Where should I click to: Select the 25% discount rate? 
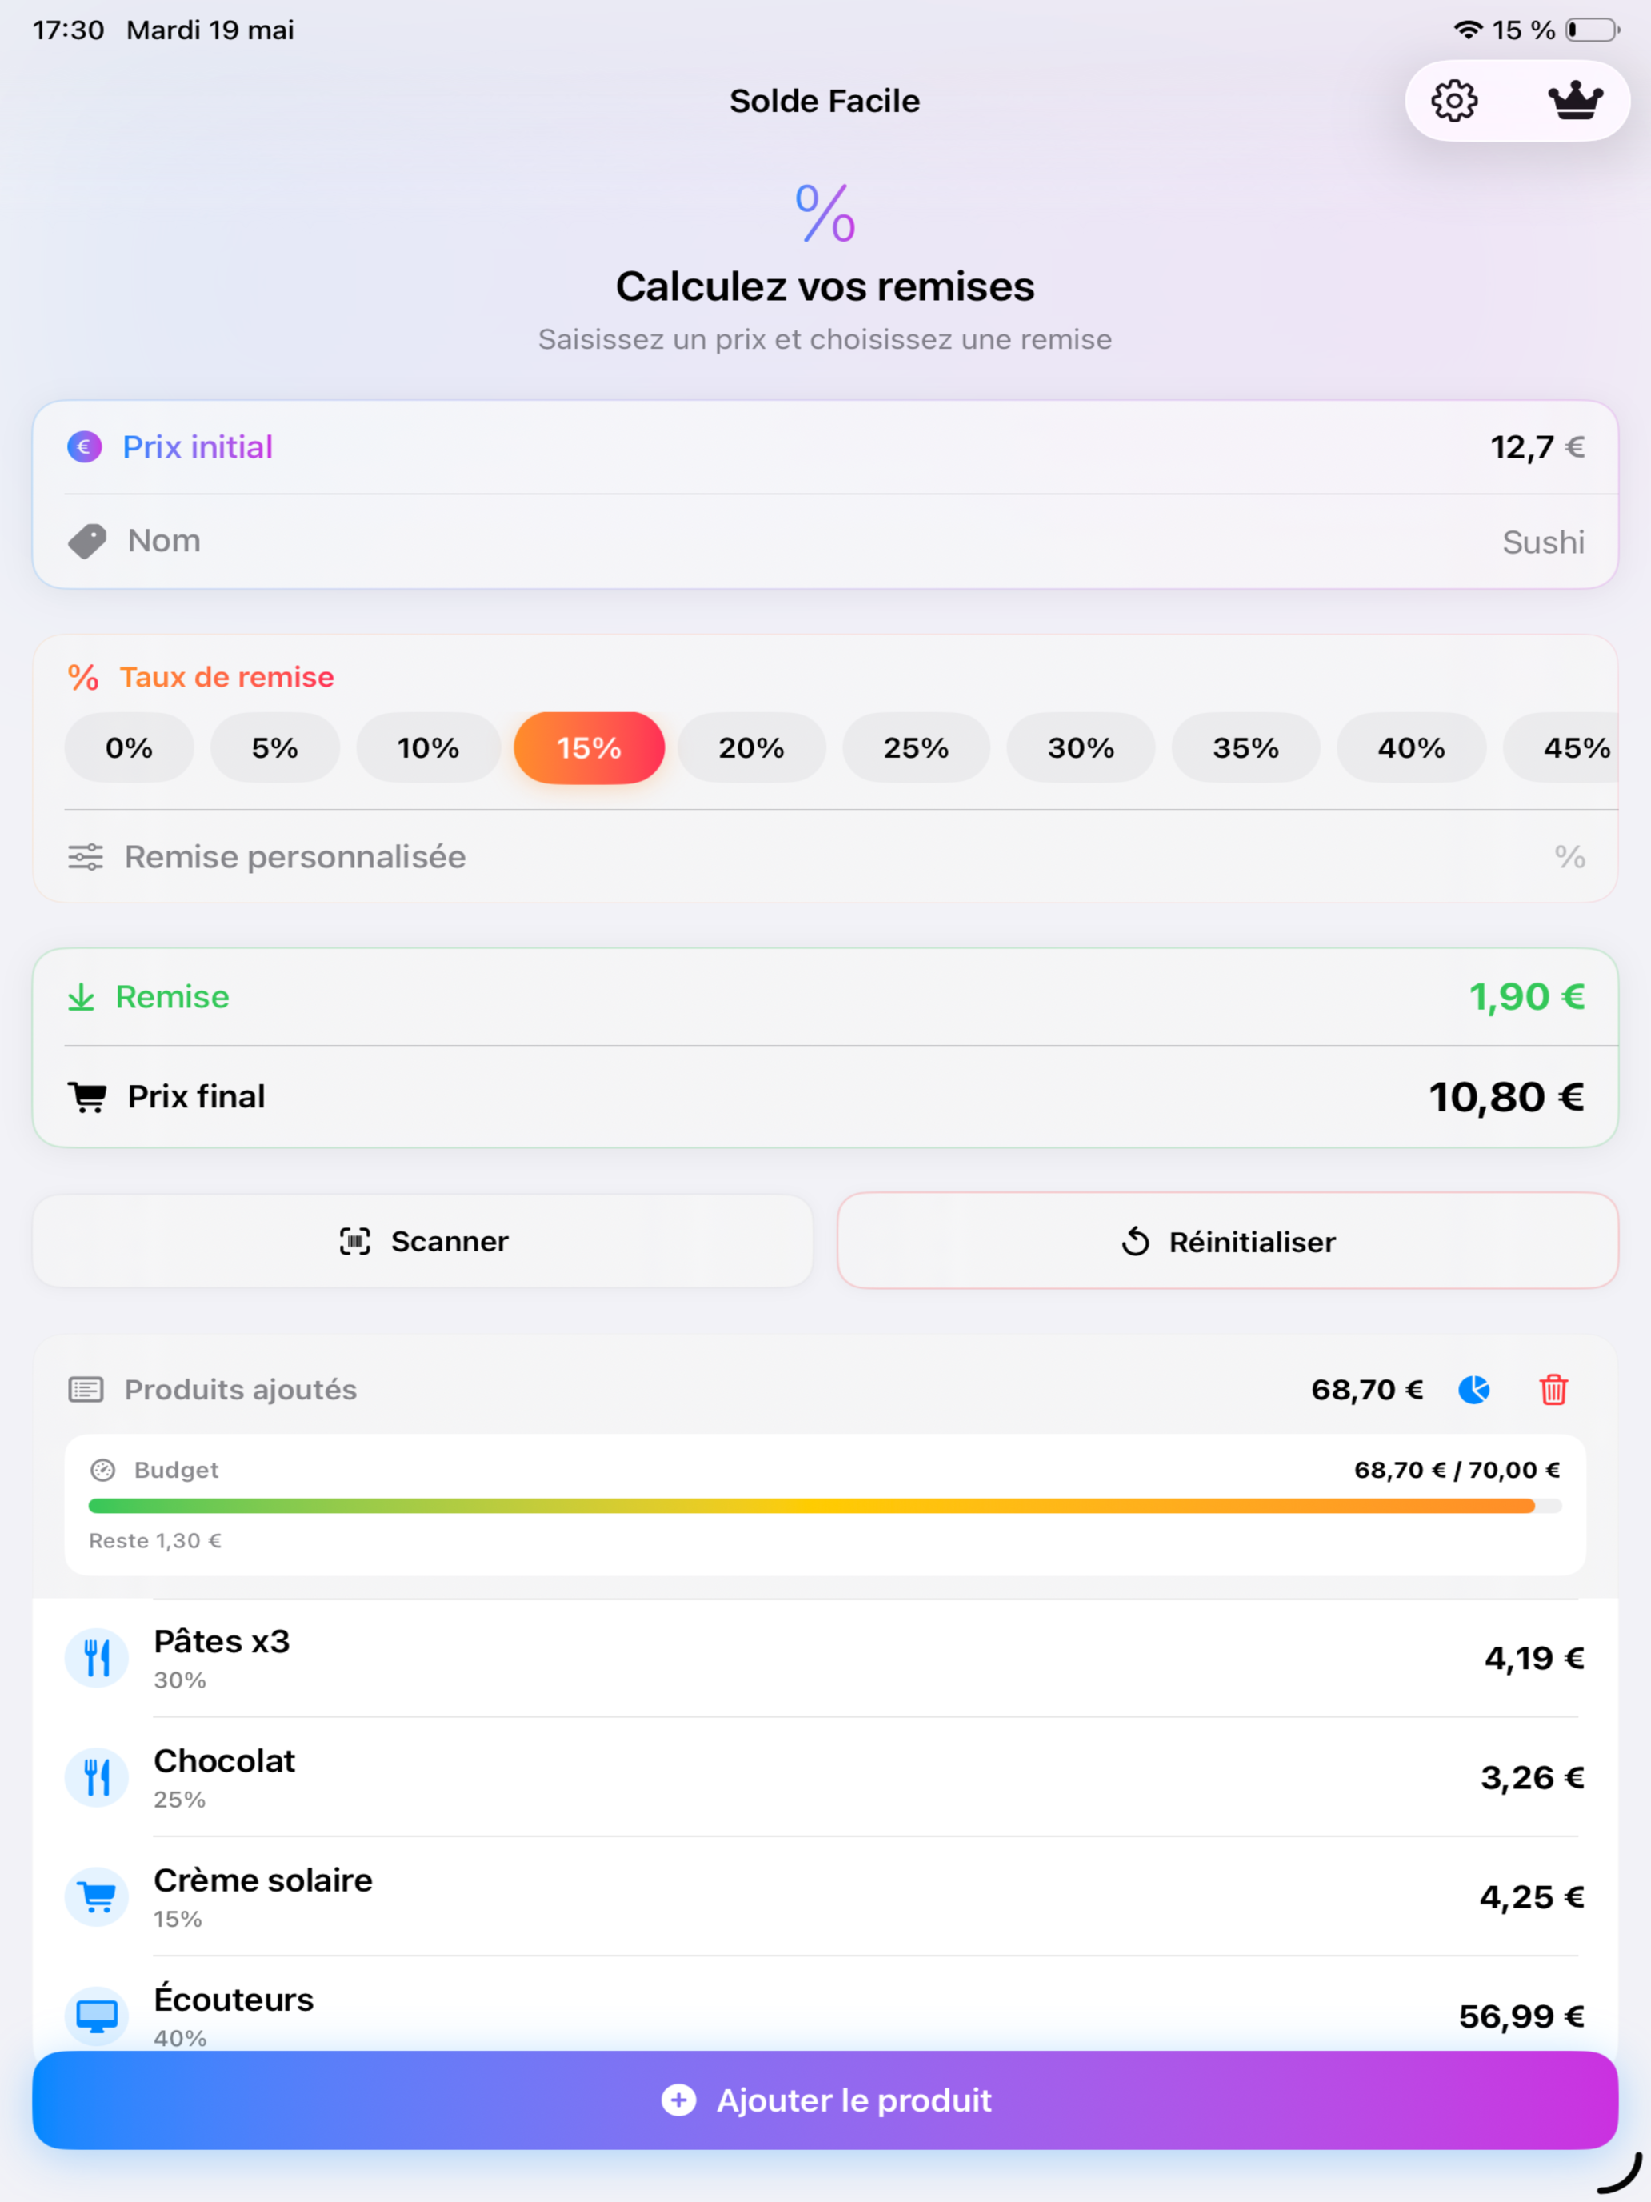[x=917, y=747]
